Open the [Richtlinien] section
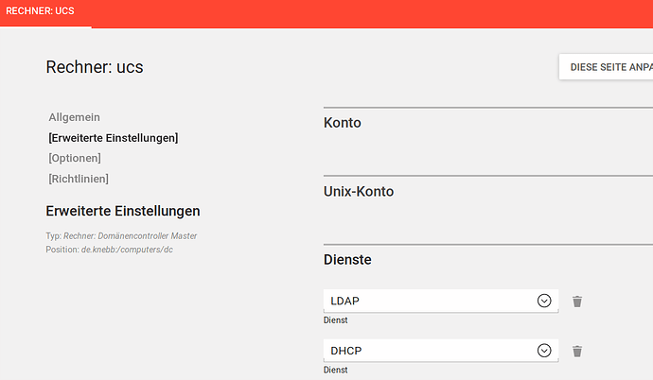Image resolution: width=653 pixels, height=380 pixels. tap(79, 179)
